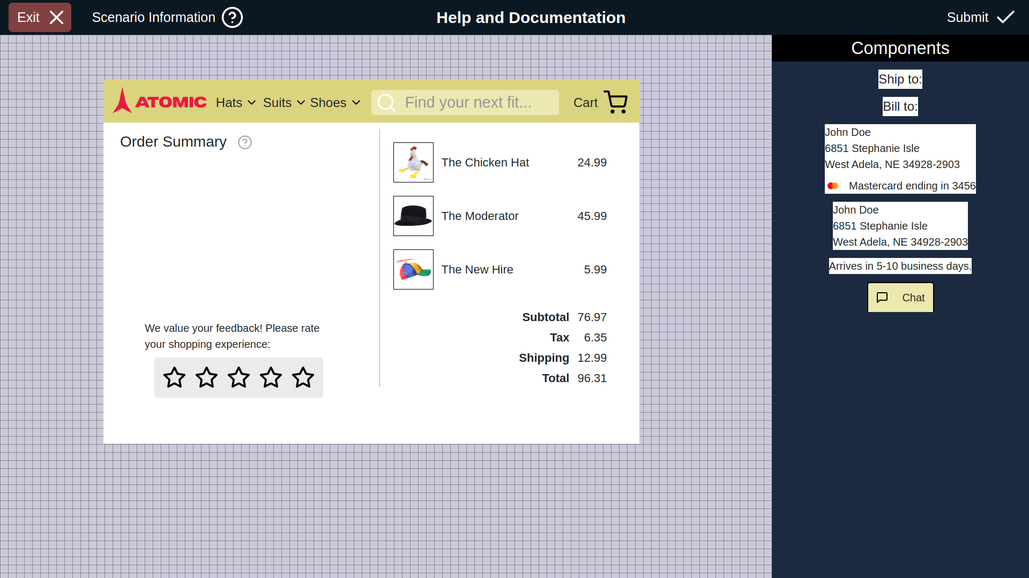Expand the Shoes dropdown menu

coord(335,103)
